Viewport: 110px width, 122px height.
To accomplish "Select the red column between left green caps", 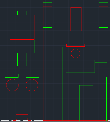I will pos(48,15).
